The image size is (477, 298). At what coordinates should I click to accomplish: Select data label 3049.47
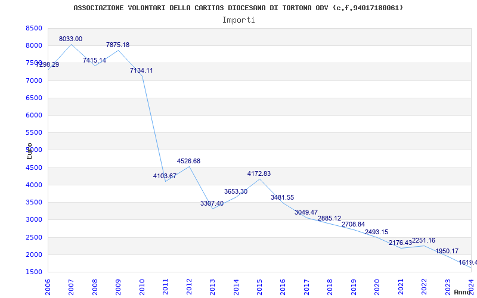click(306, 212)
